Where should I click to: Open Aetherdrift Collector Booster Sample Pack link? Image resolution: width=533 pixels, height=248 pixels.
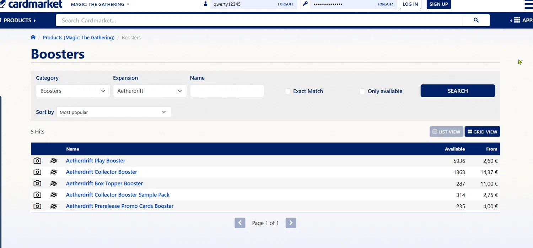(x=118, y=195)
